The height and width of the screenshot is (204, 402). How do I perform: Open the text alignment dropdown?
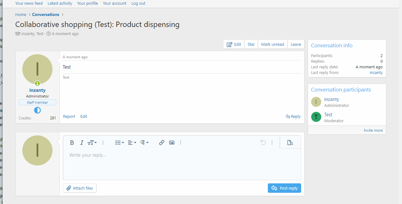pos(132,143)
